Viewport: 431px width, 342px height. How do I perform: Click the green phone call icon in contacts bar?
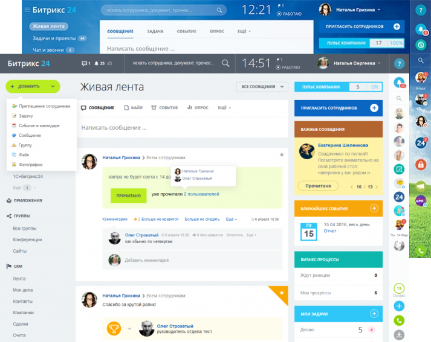[x=399, y=321]
